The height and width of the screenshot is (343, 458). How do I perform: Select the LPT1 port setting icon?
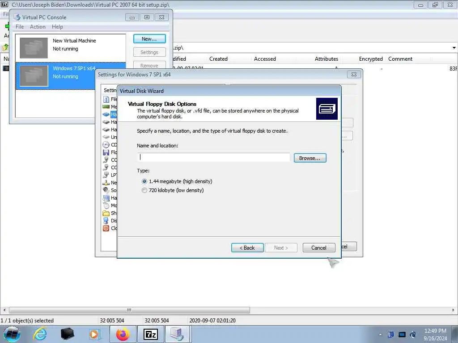pos(106,175)
